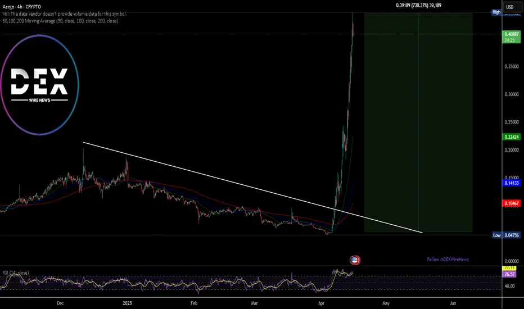This screenshot has width=524, height=309.
Task: Click the 40.00 RSI axis label
Action: click(x=509, y=286)
